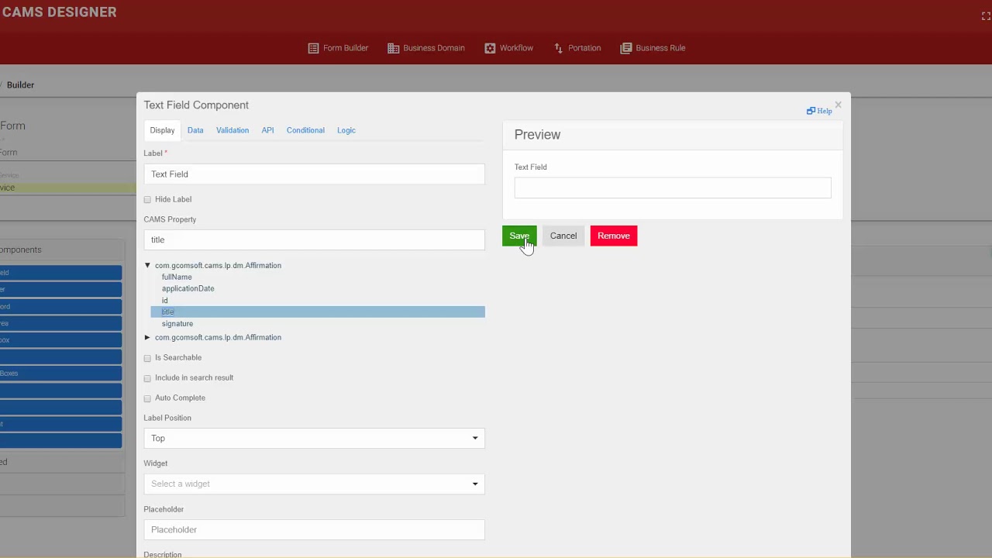Open the Label Position dropdown
Image resolution: width=992 pixels, height=558 pixels.
pyautogui.click(x=314, y=439)
